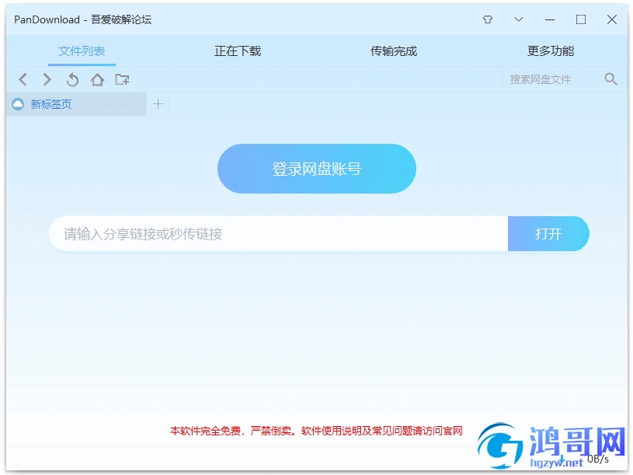Create a new folder icon
Screen dimensions: 633x475
pos(122,79)
